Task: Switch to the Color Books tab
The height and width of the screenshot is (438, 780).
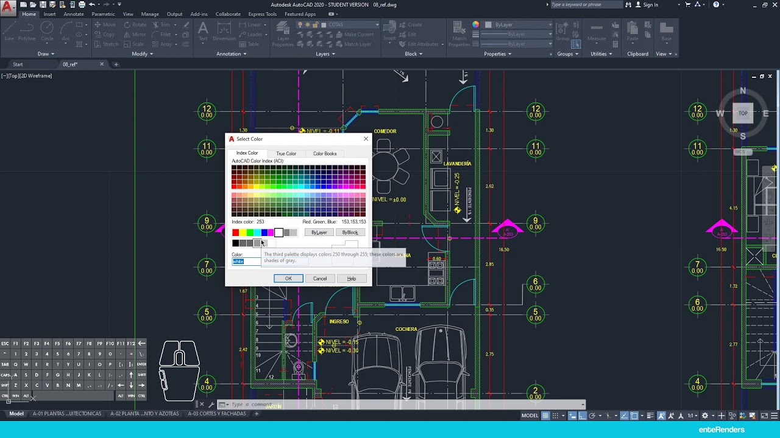Action: pos(325,153)
